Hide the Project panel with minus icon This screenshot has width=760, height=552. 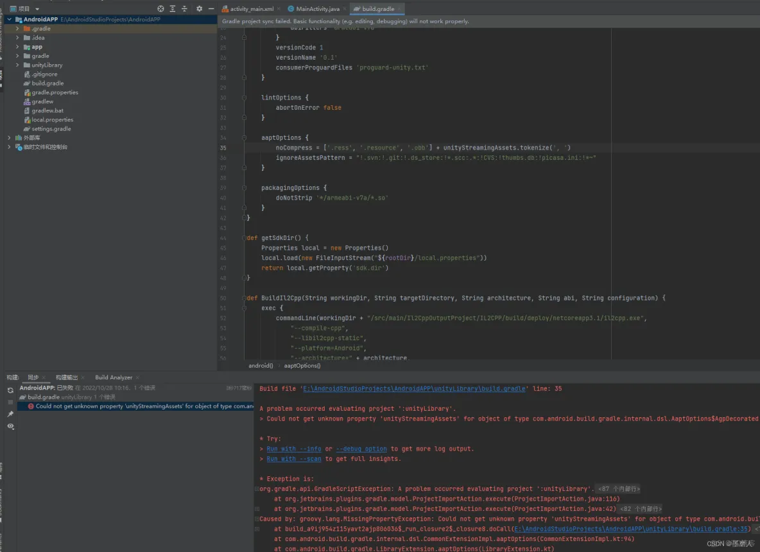(x=211, y=9)
